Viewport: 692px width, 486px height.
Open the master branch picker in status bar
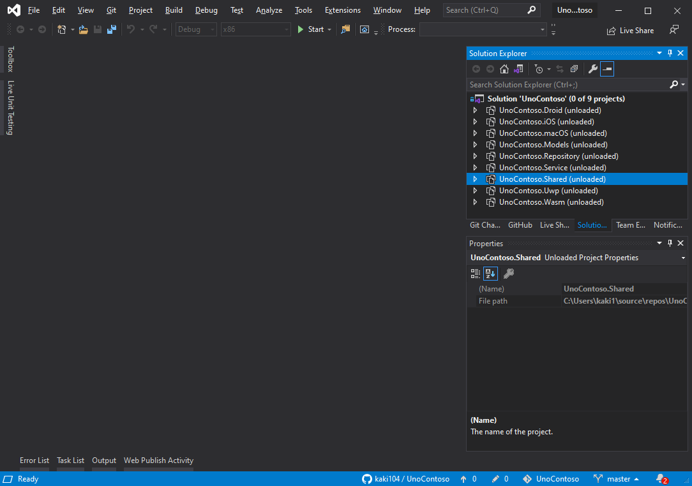616,479
